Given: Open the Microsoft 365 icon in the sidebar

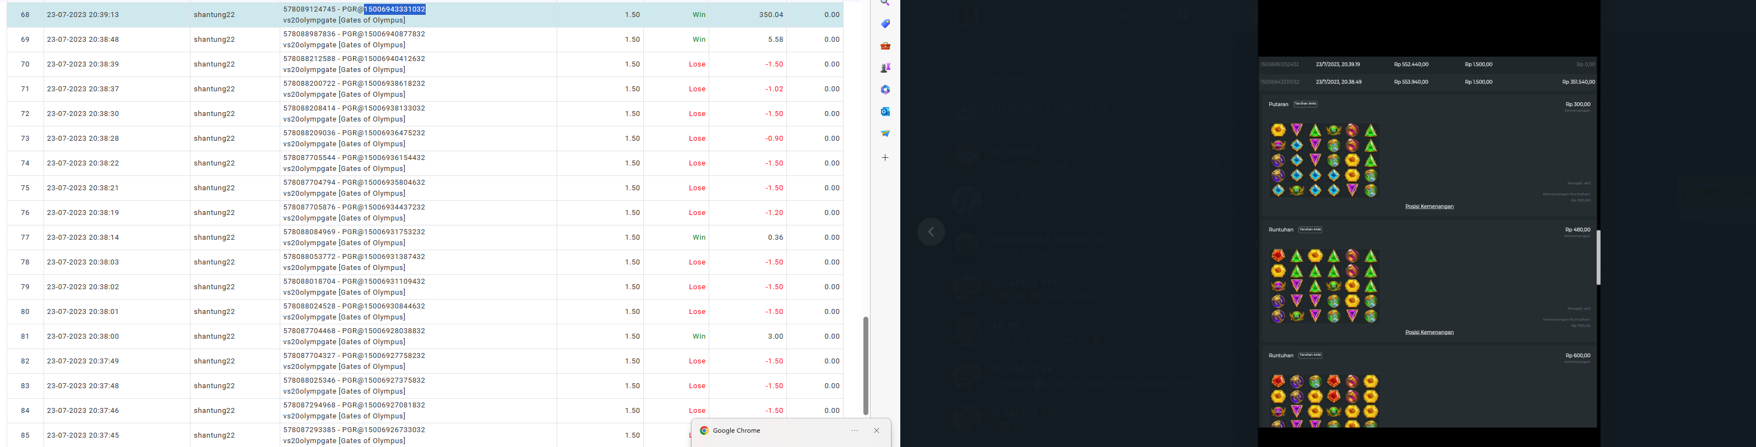Looking at the screenshot, I should pyautogui.click(x=885, y=89).
